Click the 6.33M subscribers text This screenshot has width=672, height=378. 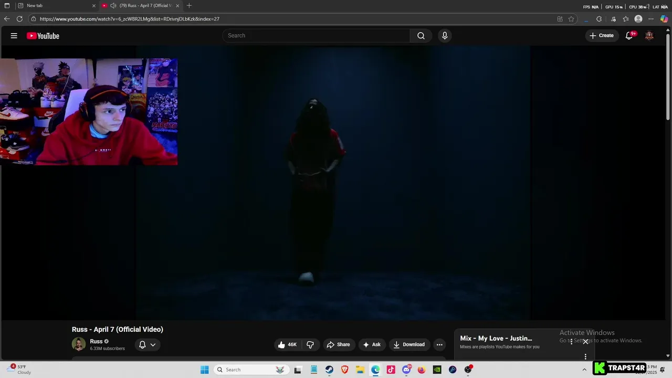pos(107,349)
